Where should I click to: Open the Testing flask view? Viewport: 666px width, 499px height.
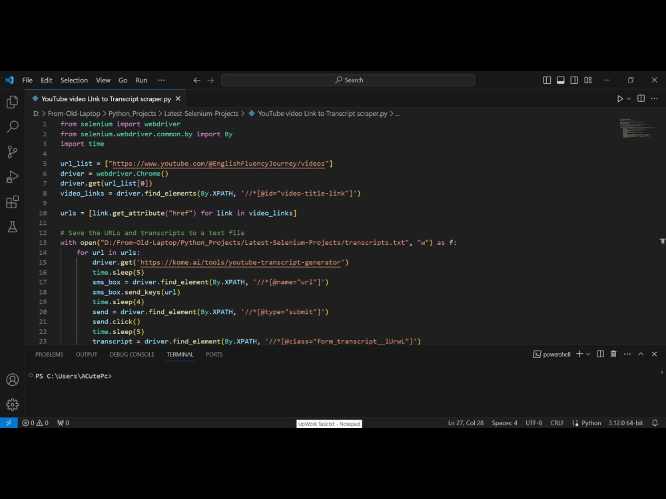coord(12,227)
